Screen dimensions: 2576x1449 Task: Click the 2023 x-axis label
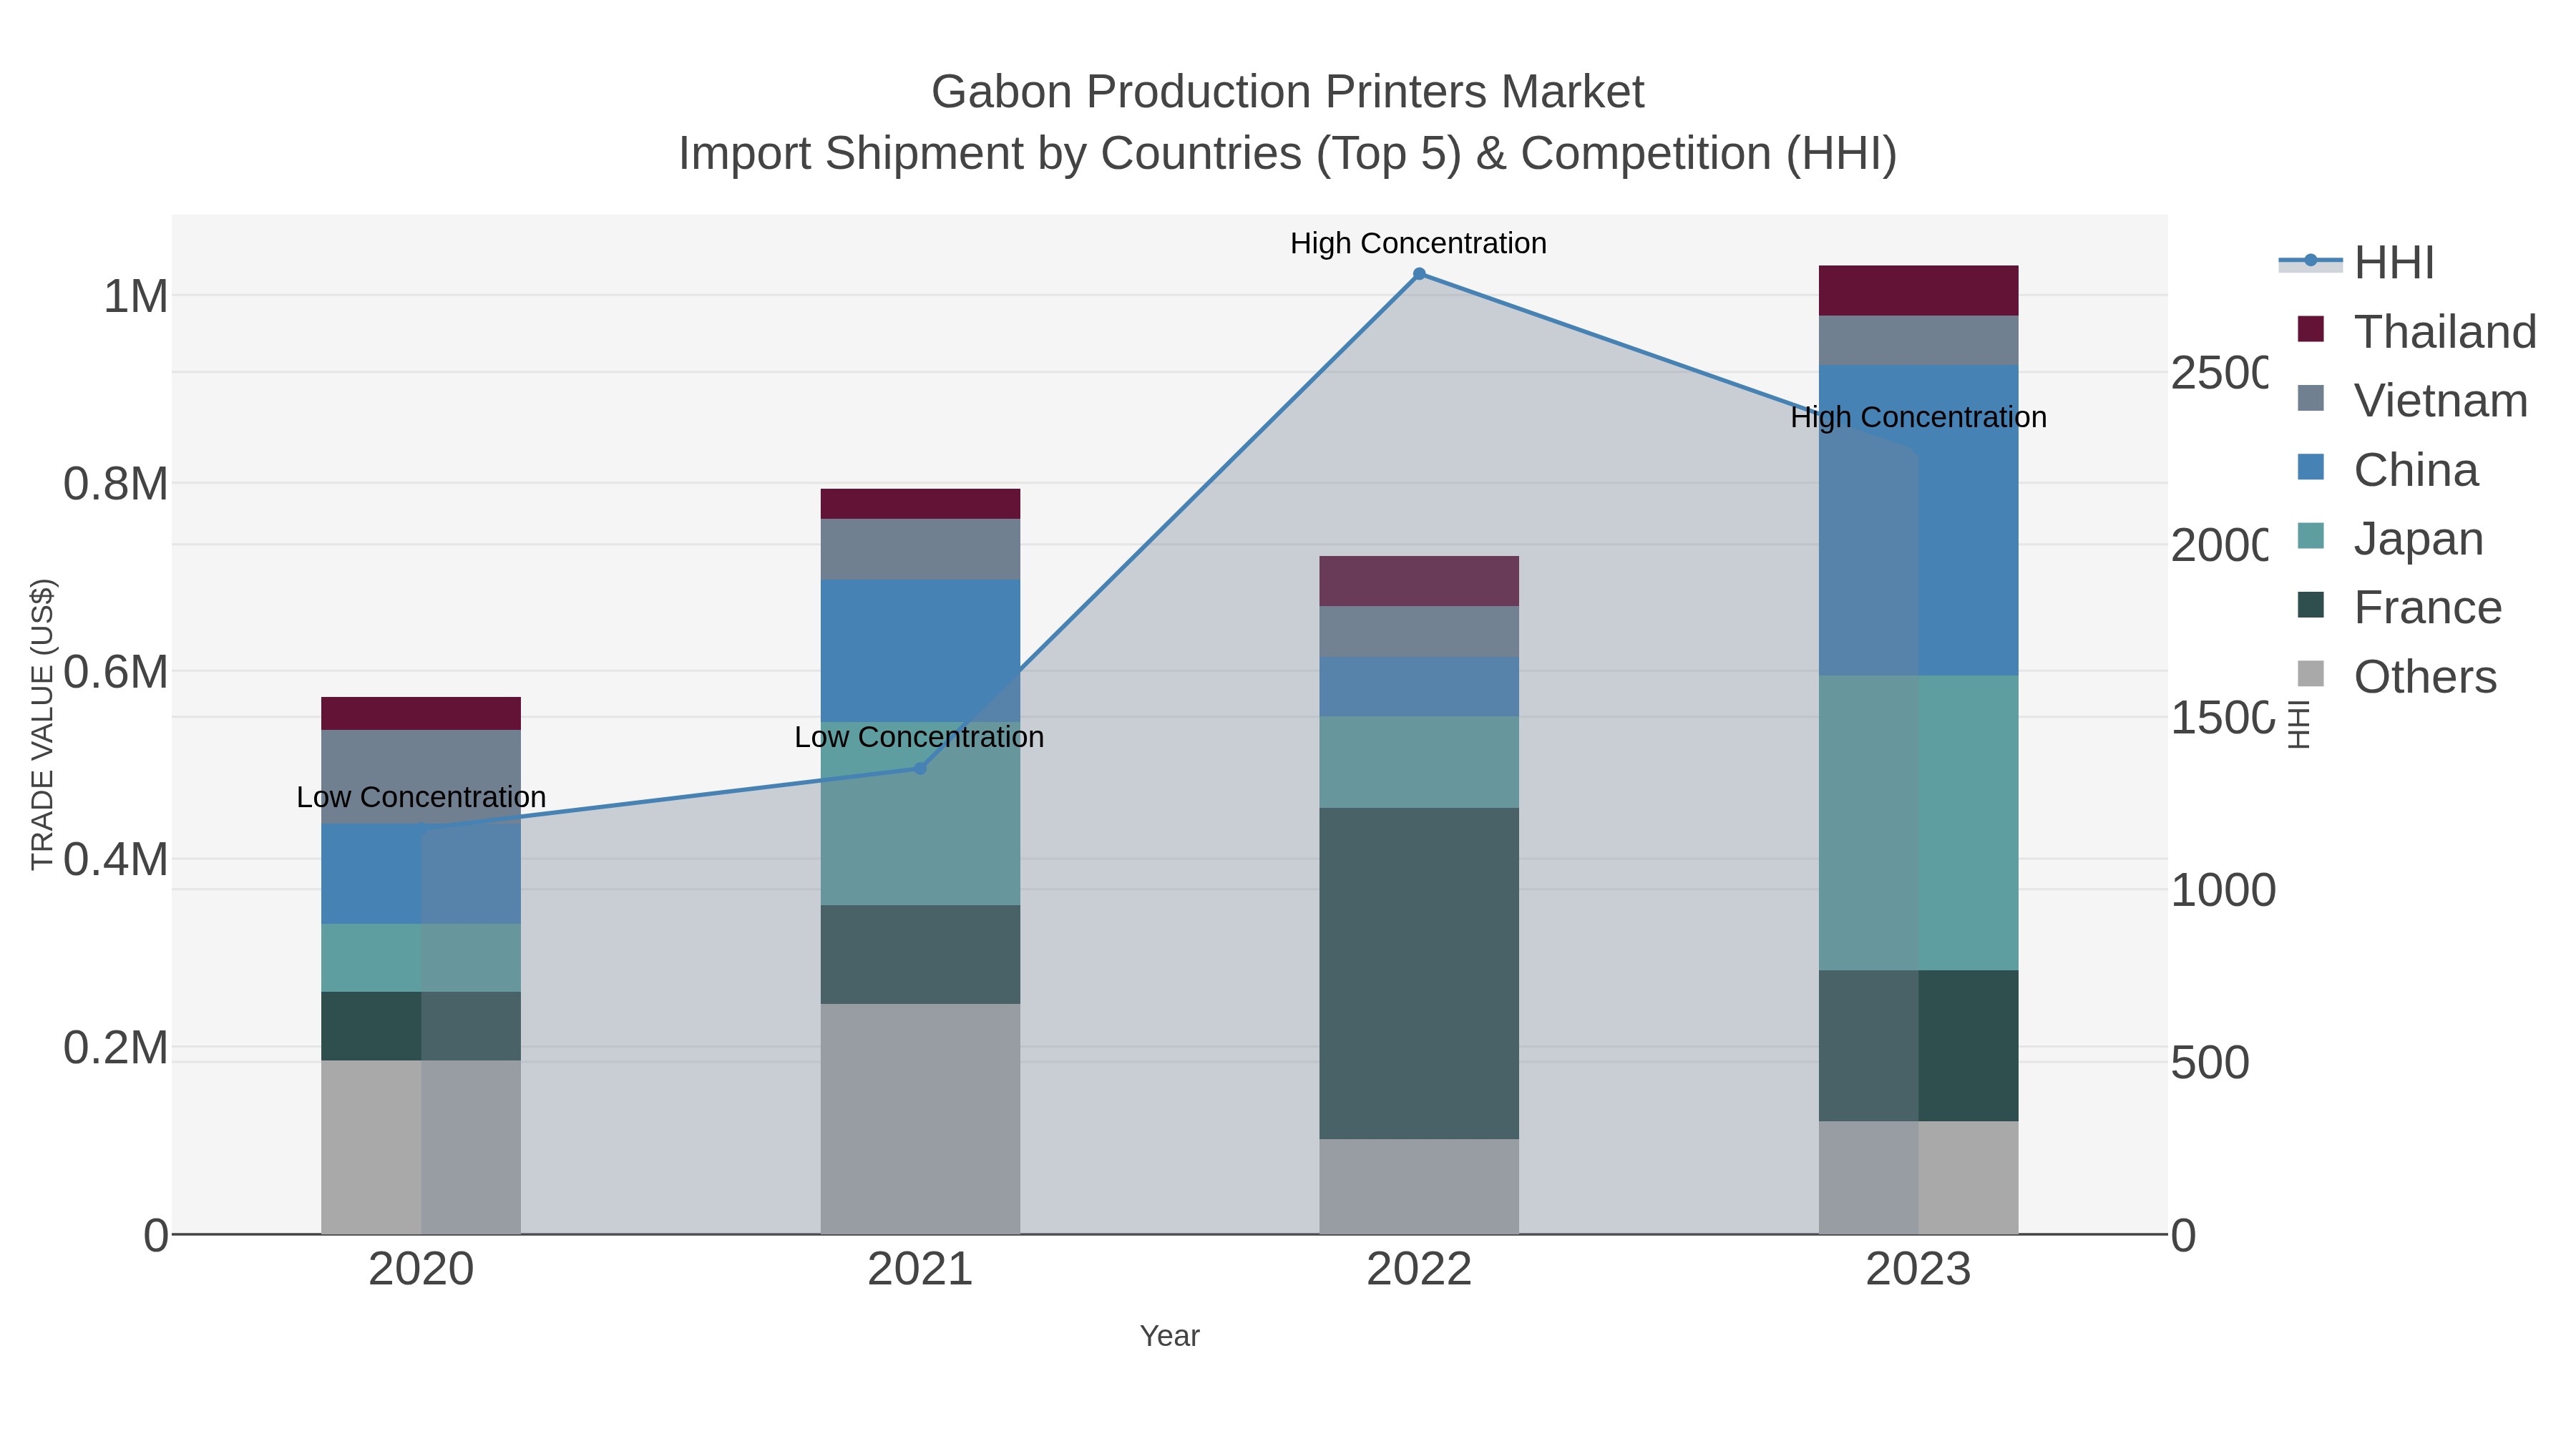[1918, 1270]
